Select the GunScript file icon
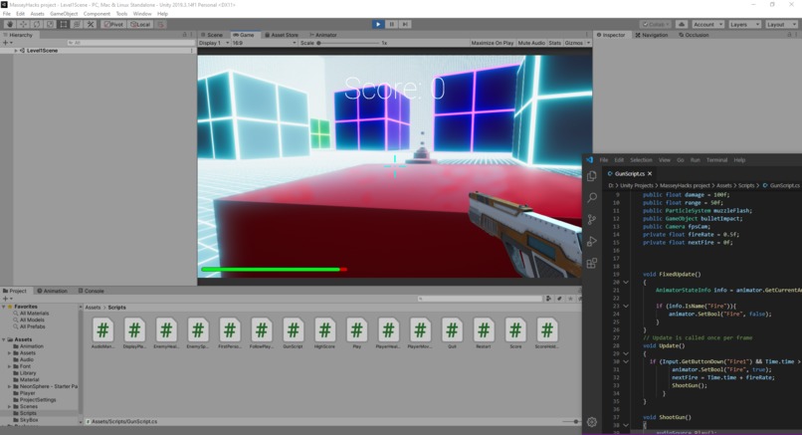The image size is (802, 435). (x=294, y=330)
